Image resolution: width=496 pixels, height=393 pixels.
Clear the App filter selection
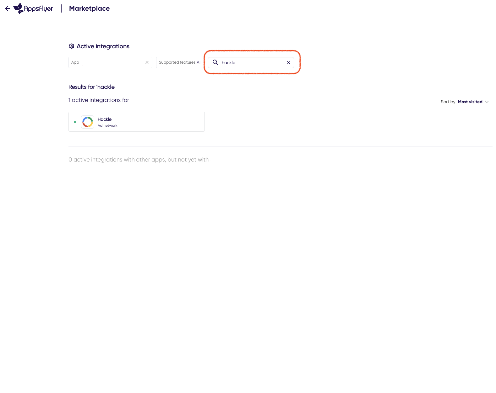147,62
